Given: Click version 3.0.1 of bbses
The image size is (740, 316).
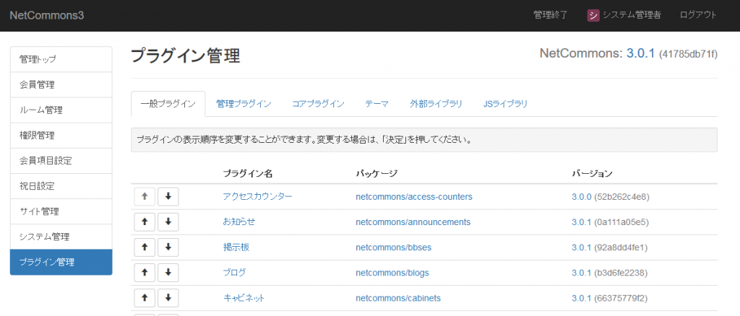Looking at the screenshot, I should click(x=582, y=247).
